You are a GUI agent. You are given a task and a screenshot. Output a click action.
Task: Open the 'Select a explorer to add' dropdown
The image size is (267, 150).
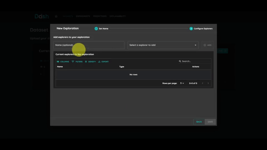163,45
